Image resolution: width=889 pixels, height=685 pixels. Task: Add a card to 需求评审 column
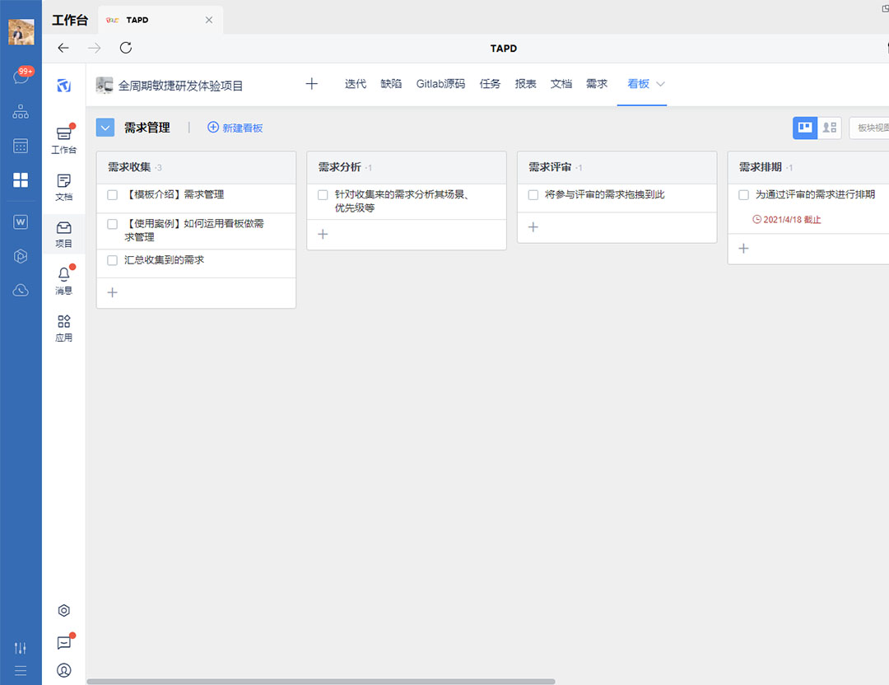533,227
